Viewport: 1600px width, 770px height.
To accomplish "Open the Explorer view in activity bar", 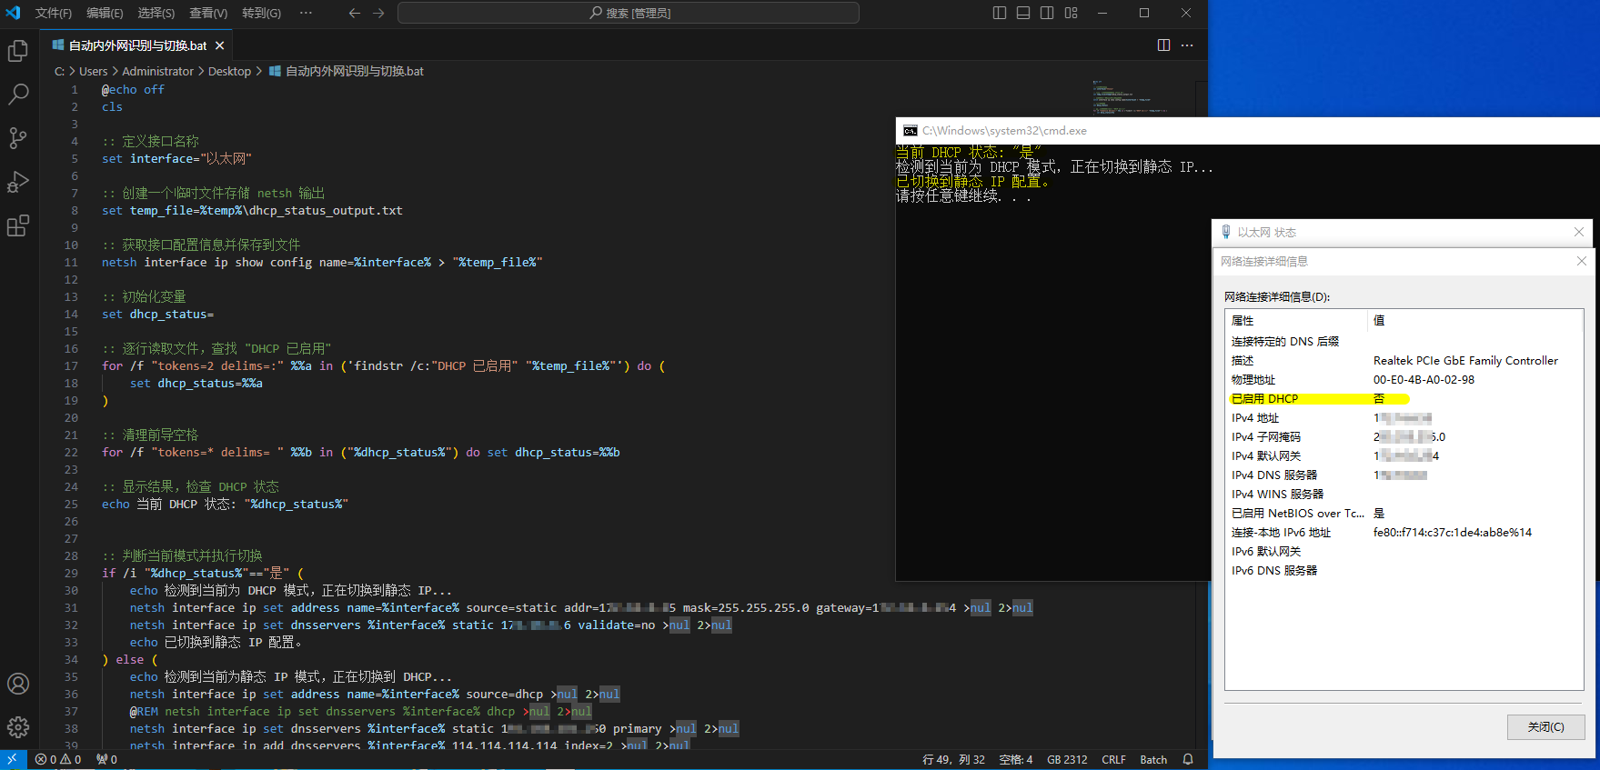I will pos(18,51).
